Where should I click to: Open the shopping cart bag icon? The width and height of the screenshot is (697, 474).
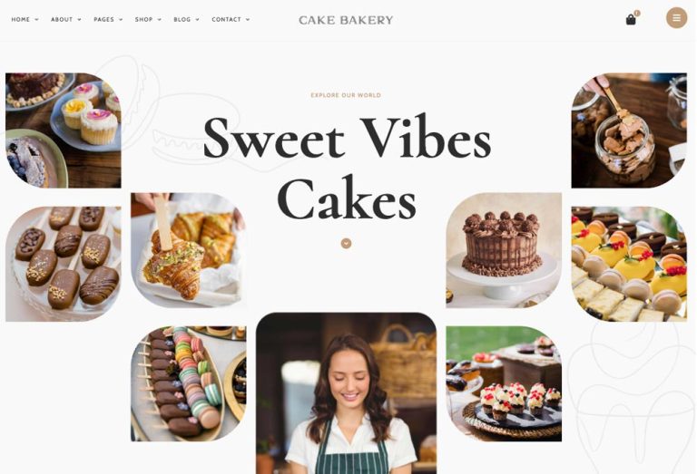631,20
